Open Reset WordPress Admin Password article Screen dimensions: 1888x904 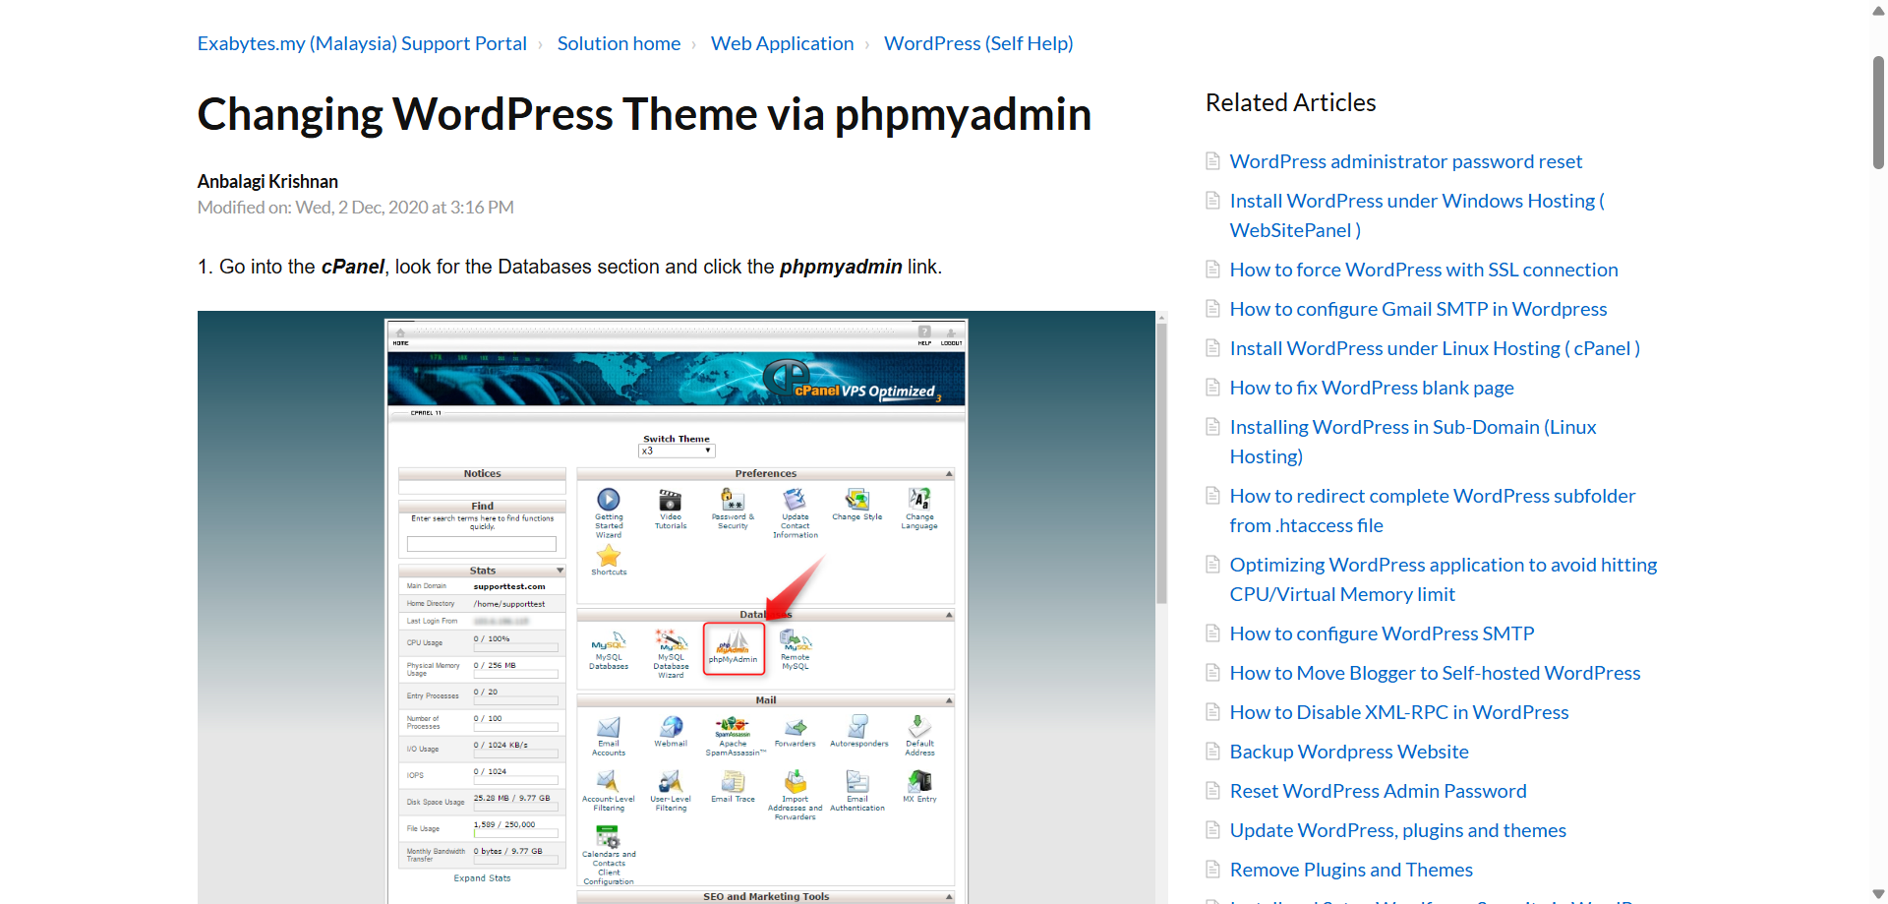pyautogui.click(x=1378, y=791)
